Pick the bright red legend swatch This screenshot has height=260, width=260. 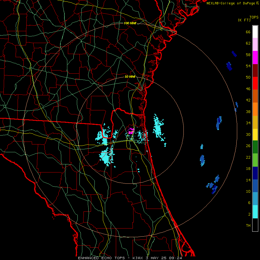tap(255, 83)
